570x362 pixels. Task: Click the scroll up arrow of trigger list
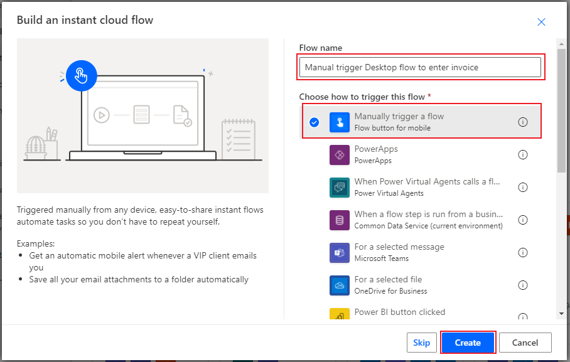click(562, 44)
